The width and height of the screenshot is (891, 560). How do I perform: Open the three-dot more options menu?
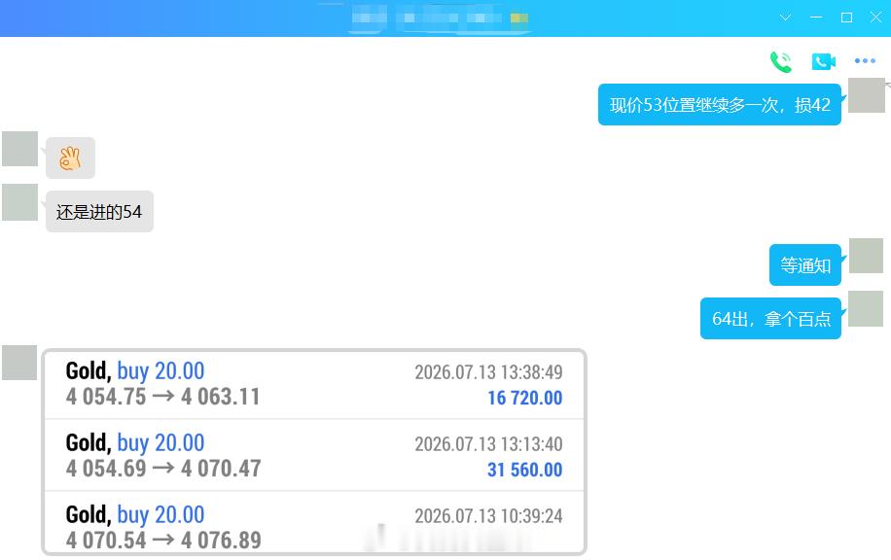[865, 61]
